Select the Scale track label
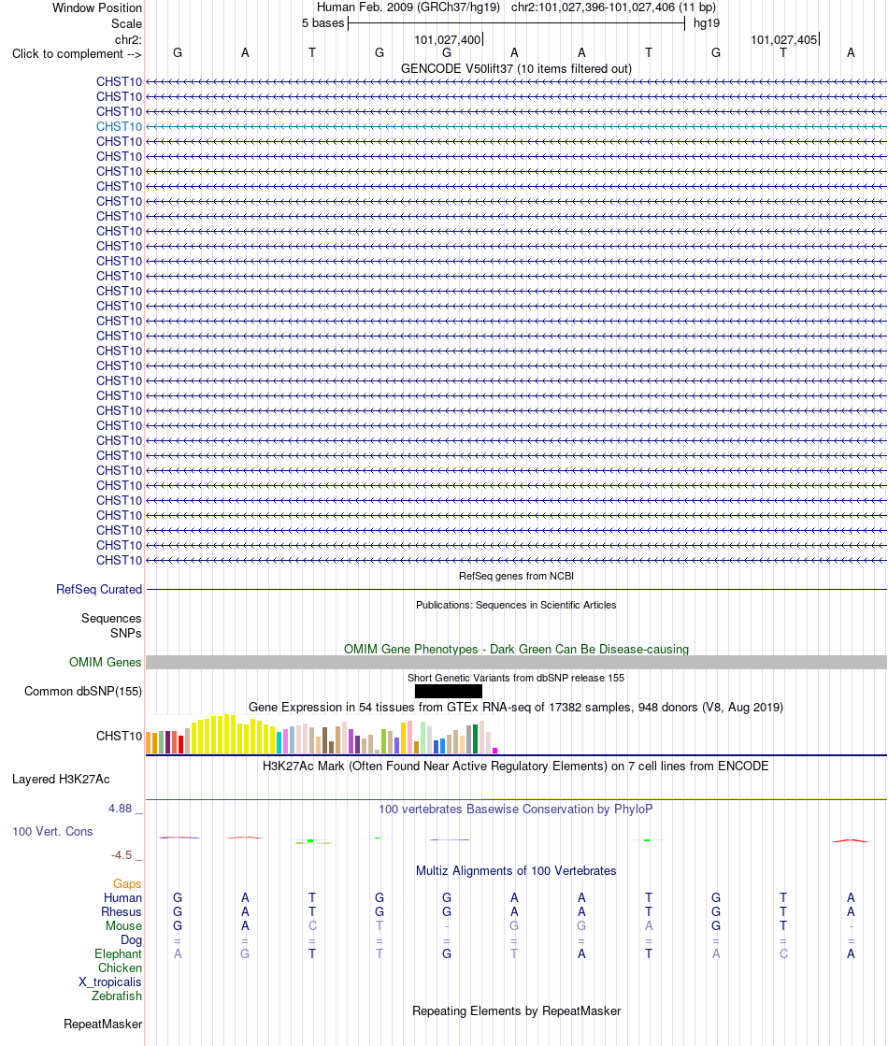This screenshot has height=1046, width=888. [x=126, y=23]
